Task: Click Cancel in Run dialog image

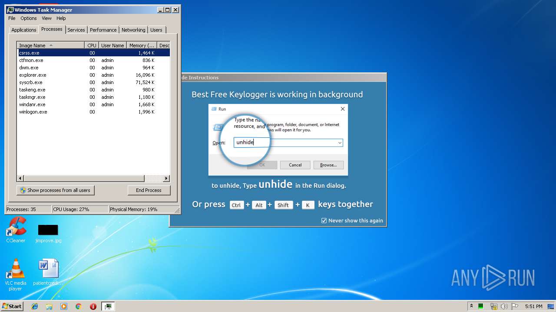Action: [x=295, y=165]
